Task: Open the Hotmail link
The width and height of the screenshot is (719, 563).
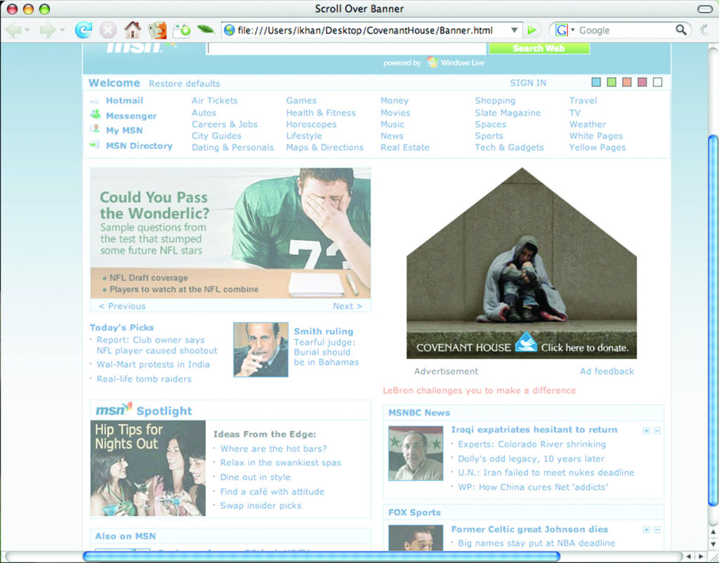Action: 124,100
